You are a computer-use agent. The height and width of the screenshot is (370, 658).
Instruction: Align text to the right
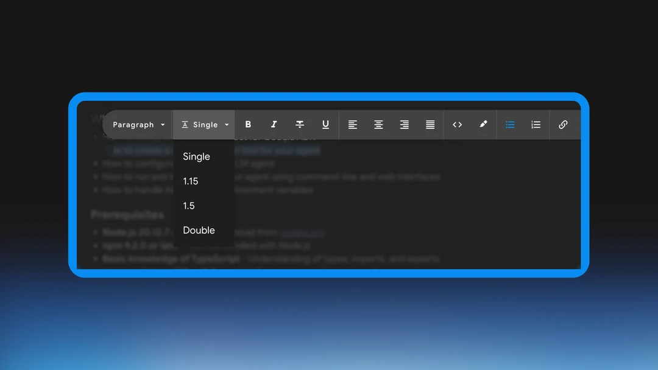pos(404,125)
